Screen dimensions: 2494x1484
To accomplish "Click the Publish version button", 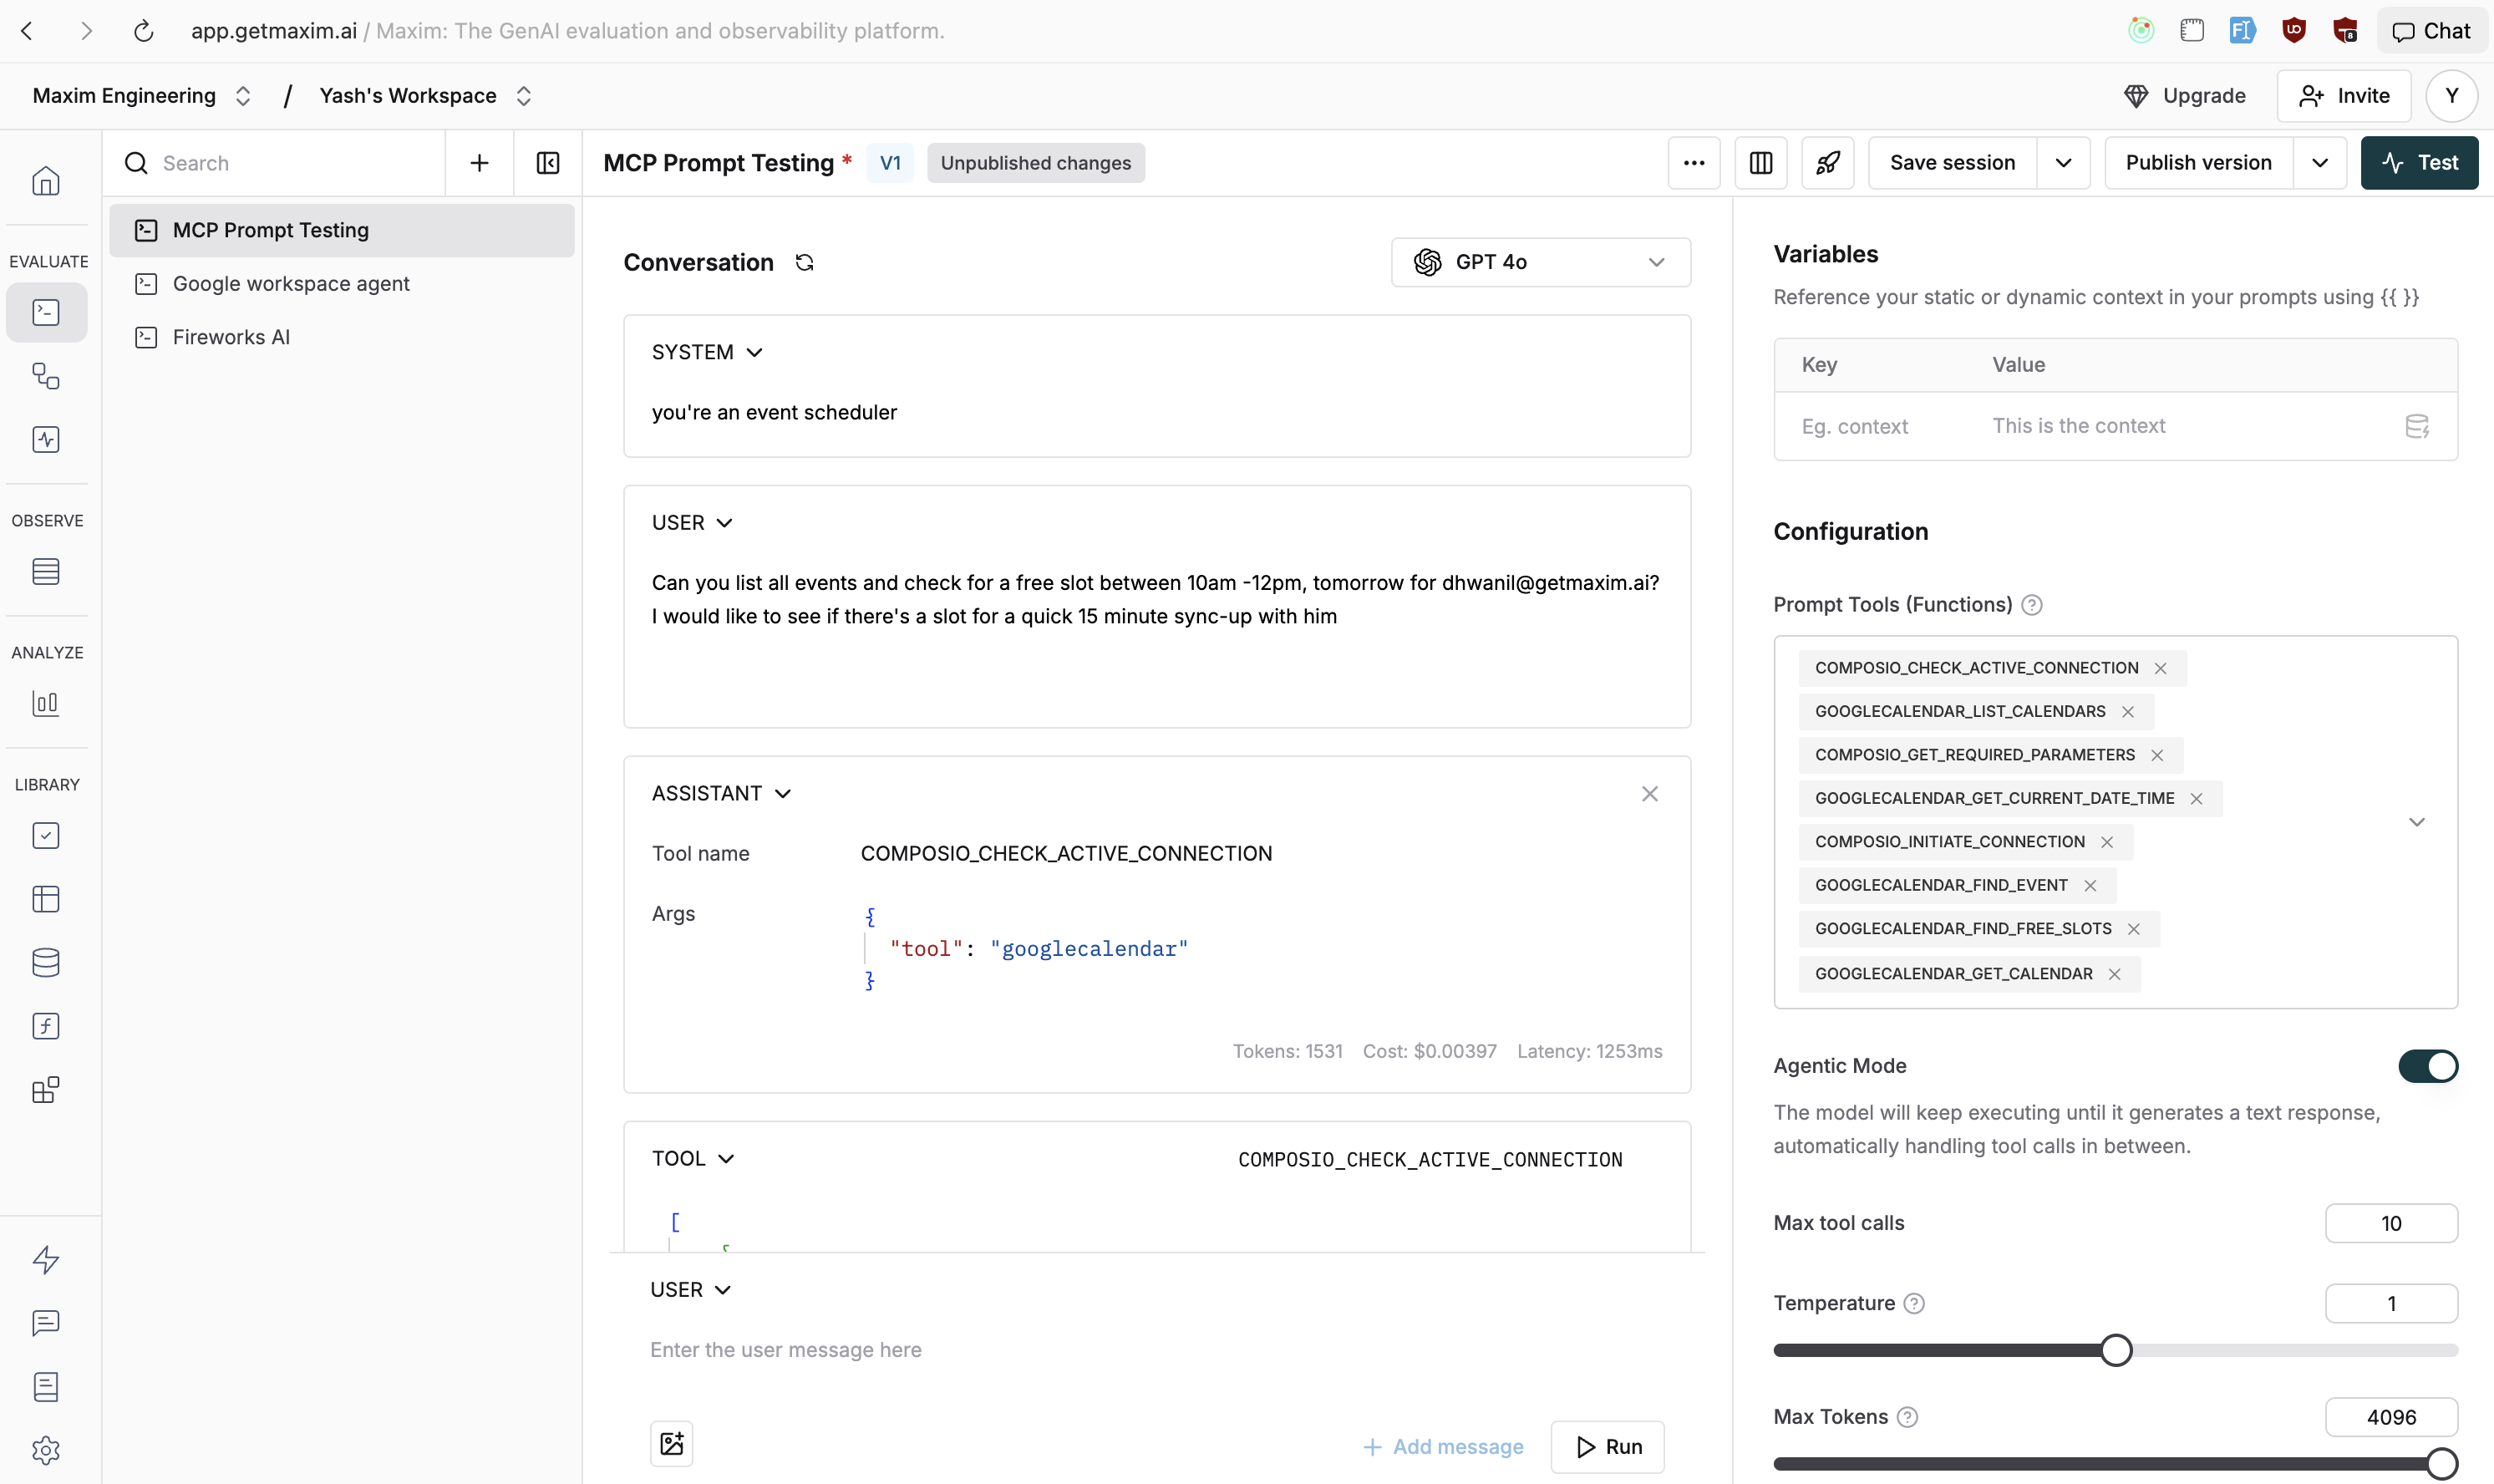I will pyautogui.click(x=2197, y=162).
